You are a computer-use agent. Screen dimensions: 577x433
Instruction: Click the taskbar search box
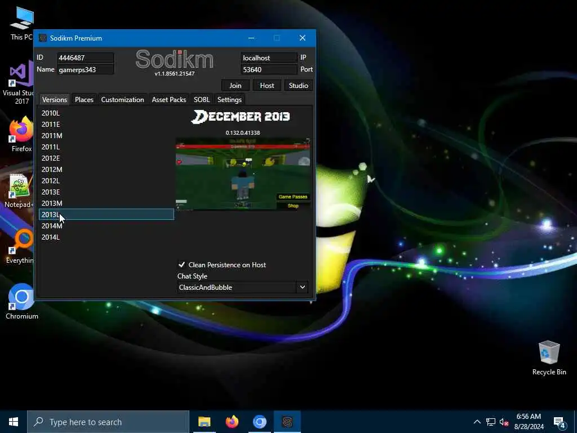coord(108,422)
